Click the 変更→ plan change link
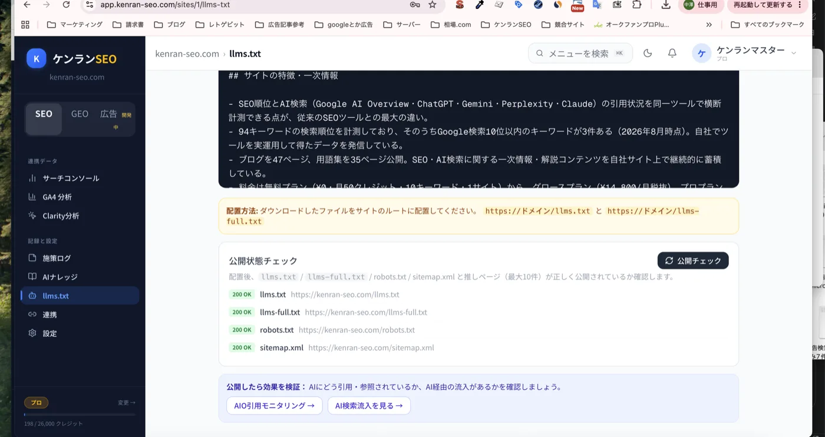The image size is (825, 437). (x=126, y=403)
